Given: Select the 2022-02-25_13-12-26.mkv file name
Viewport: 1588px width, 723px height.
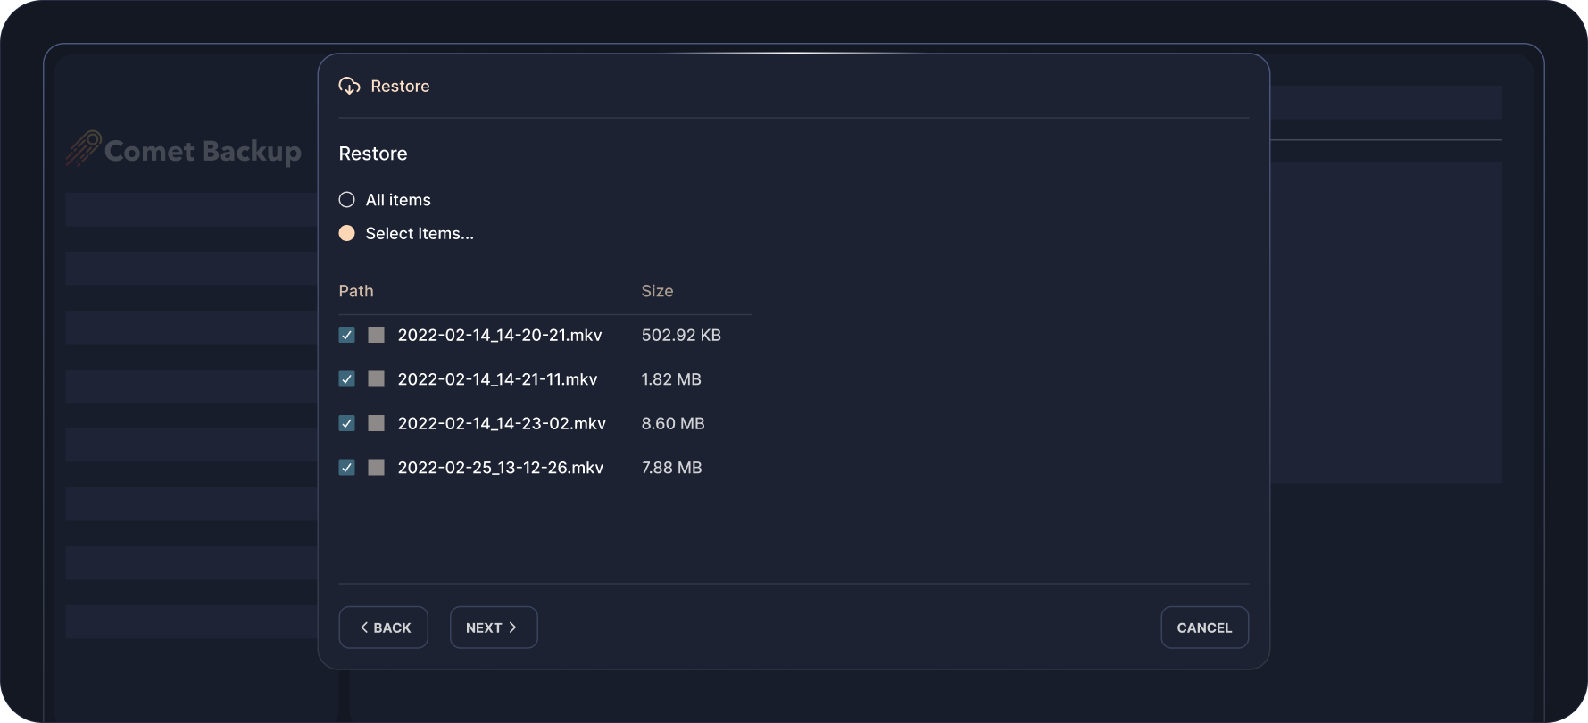Looking at the screenshot, I should [501, 468].
